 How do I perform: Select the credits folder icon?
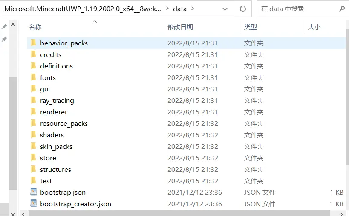(x=33, y=54)
